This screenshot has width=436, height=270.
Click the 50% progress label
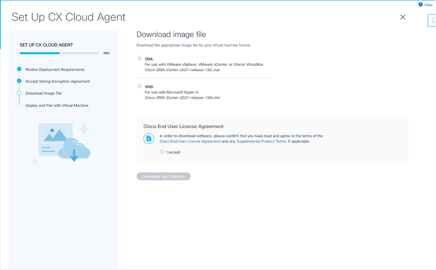(106, 53)
